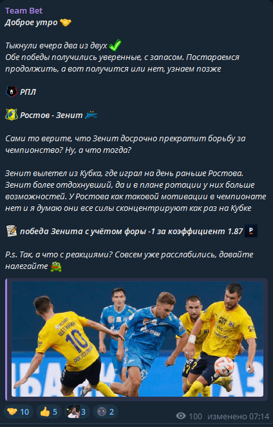Screen dimensions: 273x427
Task: Click the eye views counter icon
Action: [x=181, y=416]
